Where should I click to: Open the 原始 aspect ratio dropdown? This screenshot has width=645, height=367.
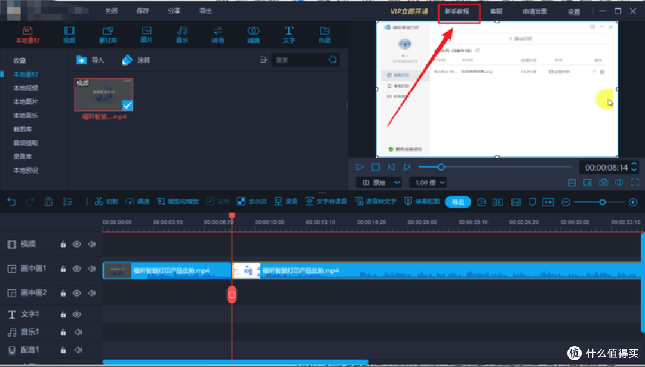(x=379, y=183)
